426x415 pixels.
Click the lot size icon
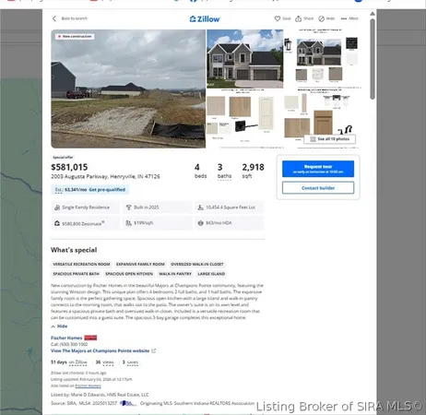pos(200,207)
